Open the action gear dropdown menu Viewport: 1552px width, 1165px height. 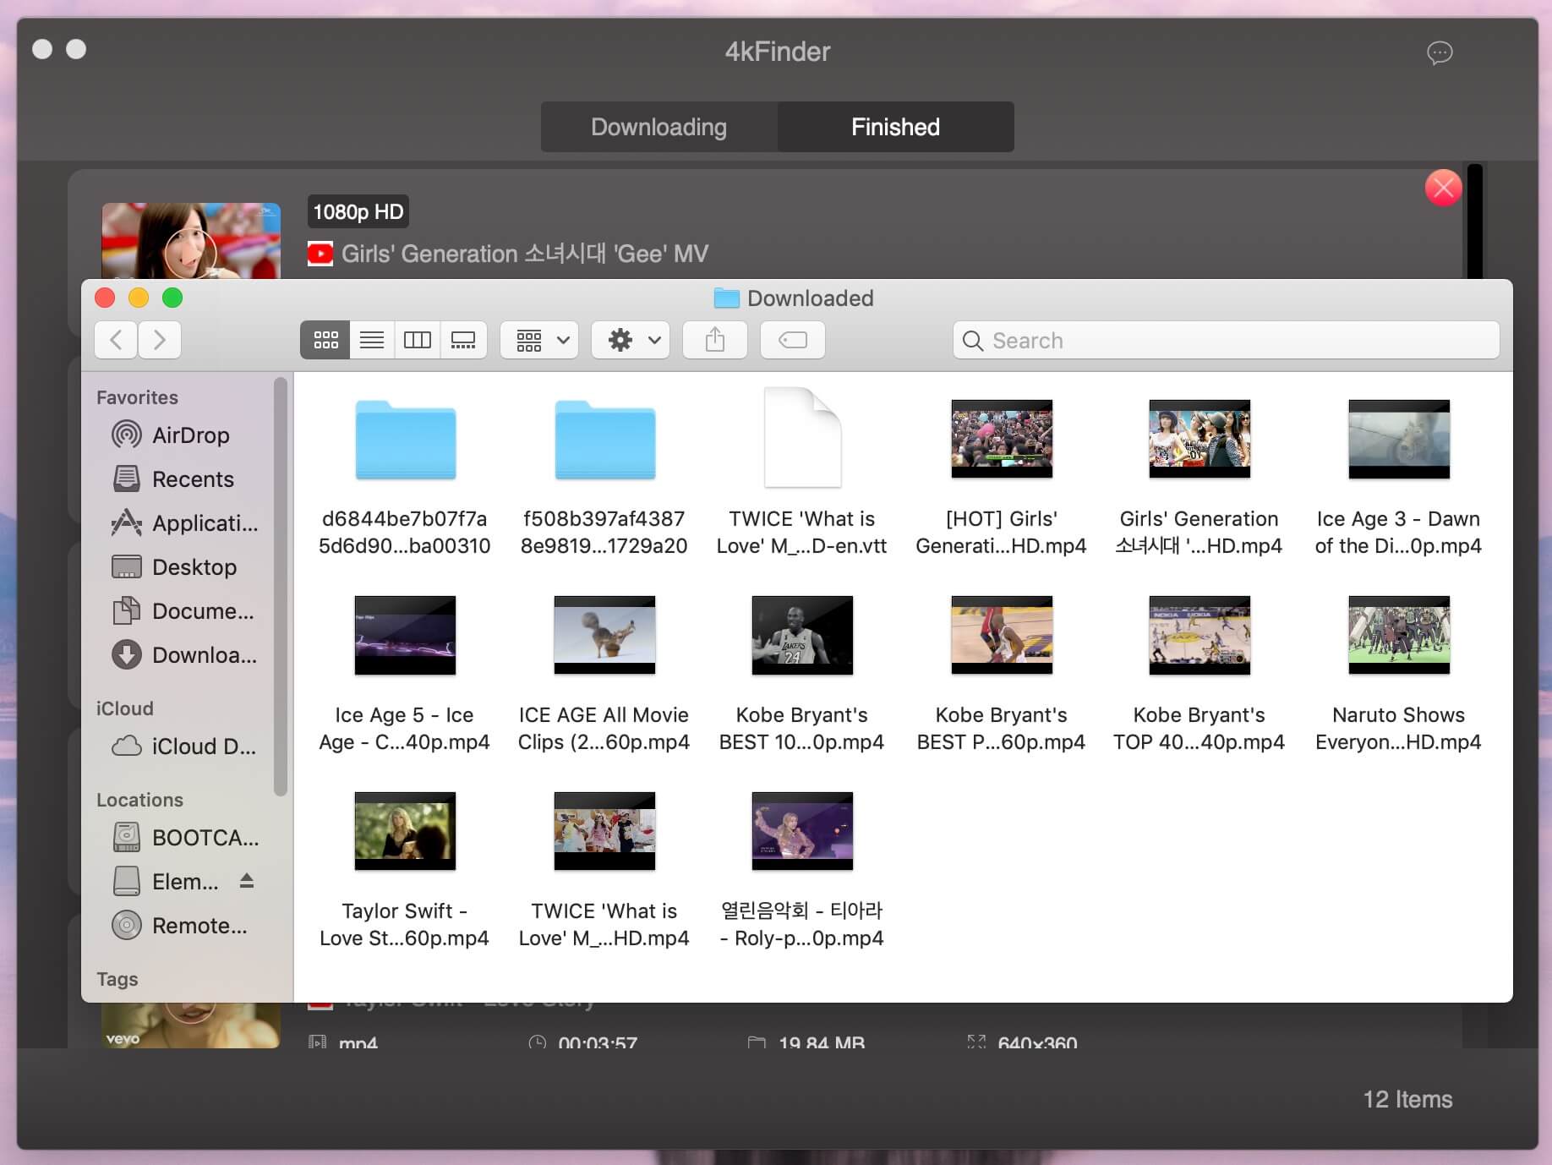pos(630,340)
